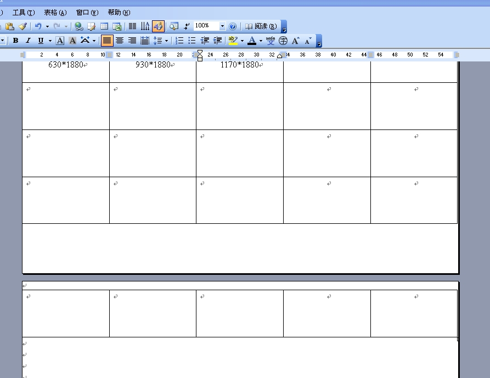This screenshot has height=378, width=490.
Task: Apply character border (boxed A) icon
Action: [60, 41]
